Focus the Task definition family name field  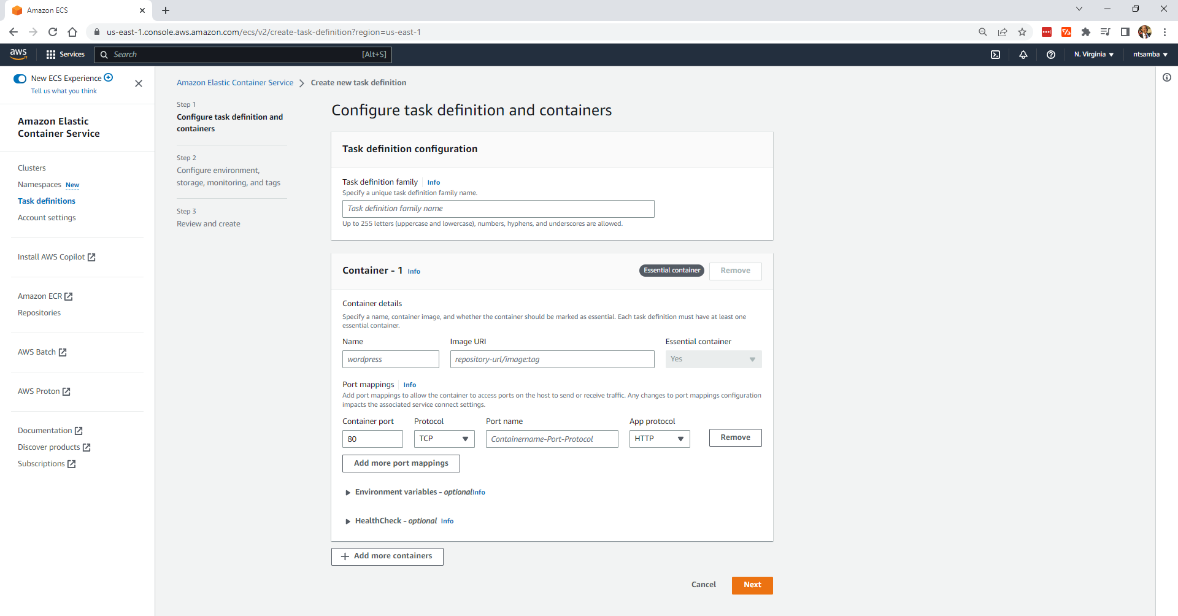coord(498,209)
